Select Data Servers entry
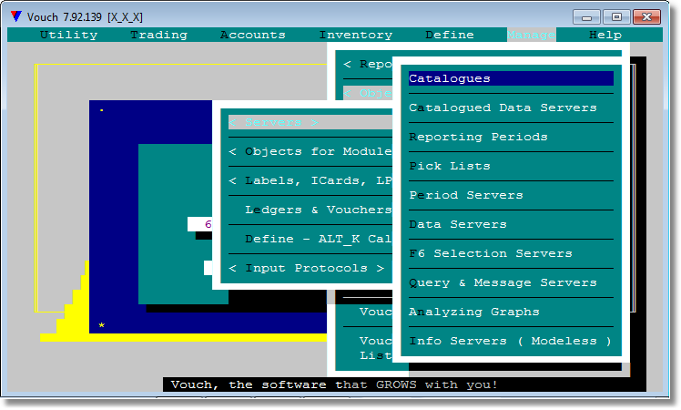The width and height of the screenshot is (681, 410). 458,224
